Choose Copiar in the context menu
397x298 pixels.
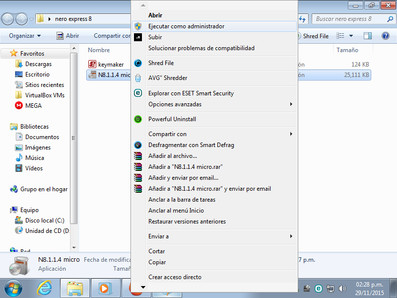pyautogui.click(x=214, y=262)
